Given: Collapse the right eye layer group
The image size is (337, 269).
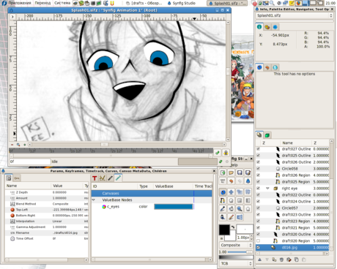Looking at the screenshot, I should [267, 189].
